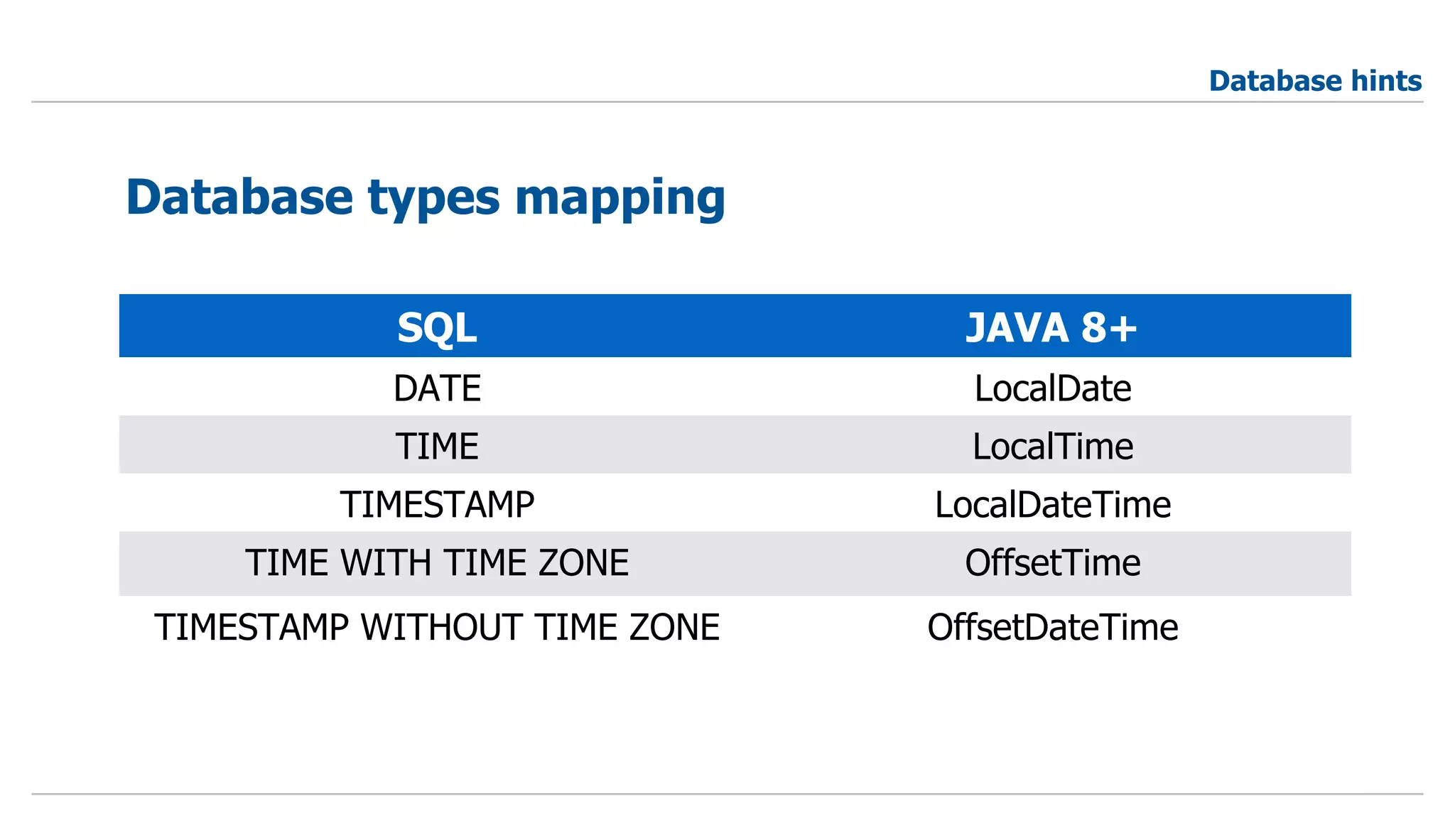Click the SQL column header
The image size is (1455, 818).
click(x=437, y=327)
